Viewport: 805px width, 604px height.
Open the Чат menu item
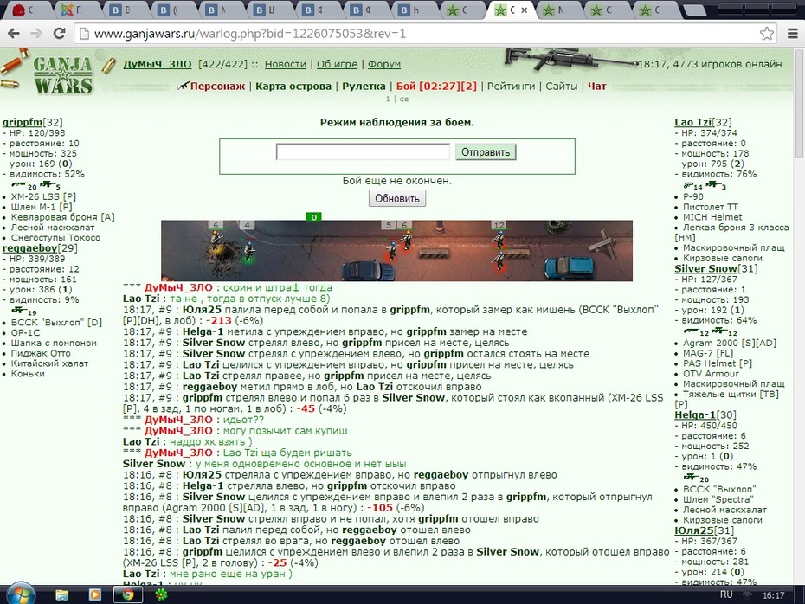pos(597,87)
